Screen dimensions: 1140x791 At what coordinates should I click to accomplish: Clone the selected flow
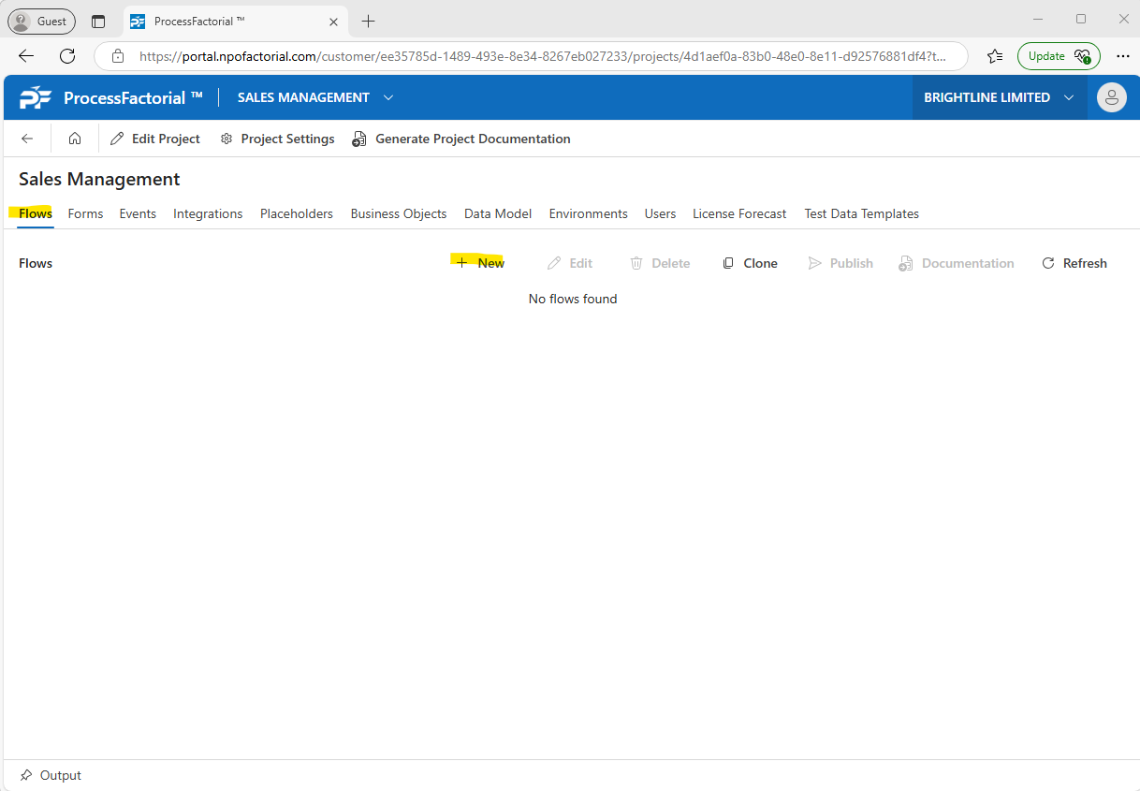tap(750, 263)
